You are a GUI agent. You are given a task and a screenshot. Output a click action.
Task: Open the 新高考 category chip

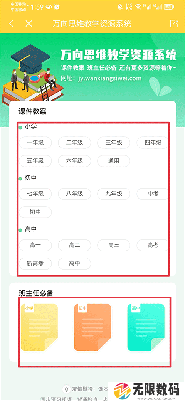tap(35, 264)
